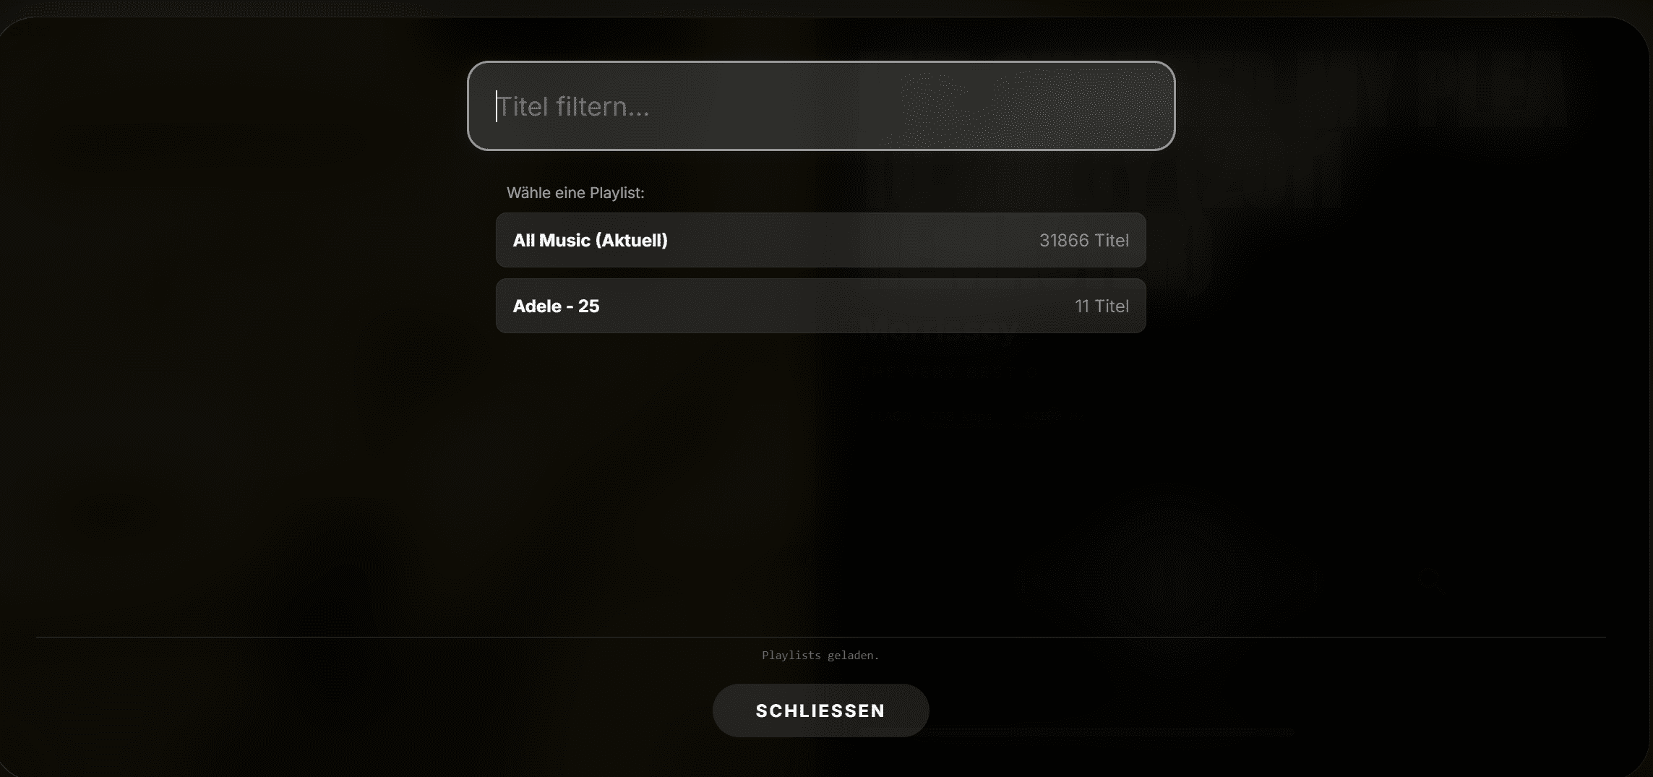Click the 'Adele - 25' label text
The width and height of the screenshot is (1653, 777).
(556, 306)
